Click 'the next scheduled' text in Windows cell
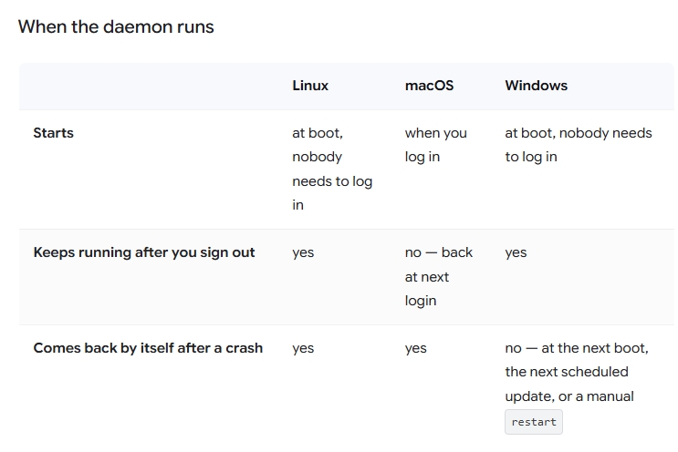The height and width of the screenshot is (452, 678). pyautogui.click(x=567, y=372)
